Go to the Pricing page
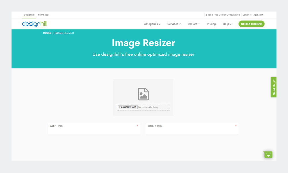 211,24
